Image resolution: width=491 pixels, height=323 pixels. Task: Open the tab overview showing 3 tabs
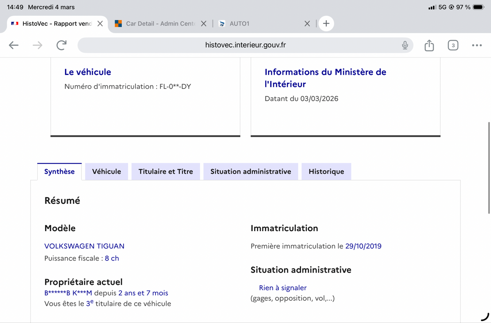point(453,45)
